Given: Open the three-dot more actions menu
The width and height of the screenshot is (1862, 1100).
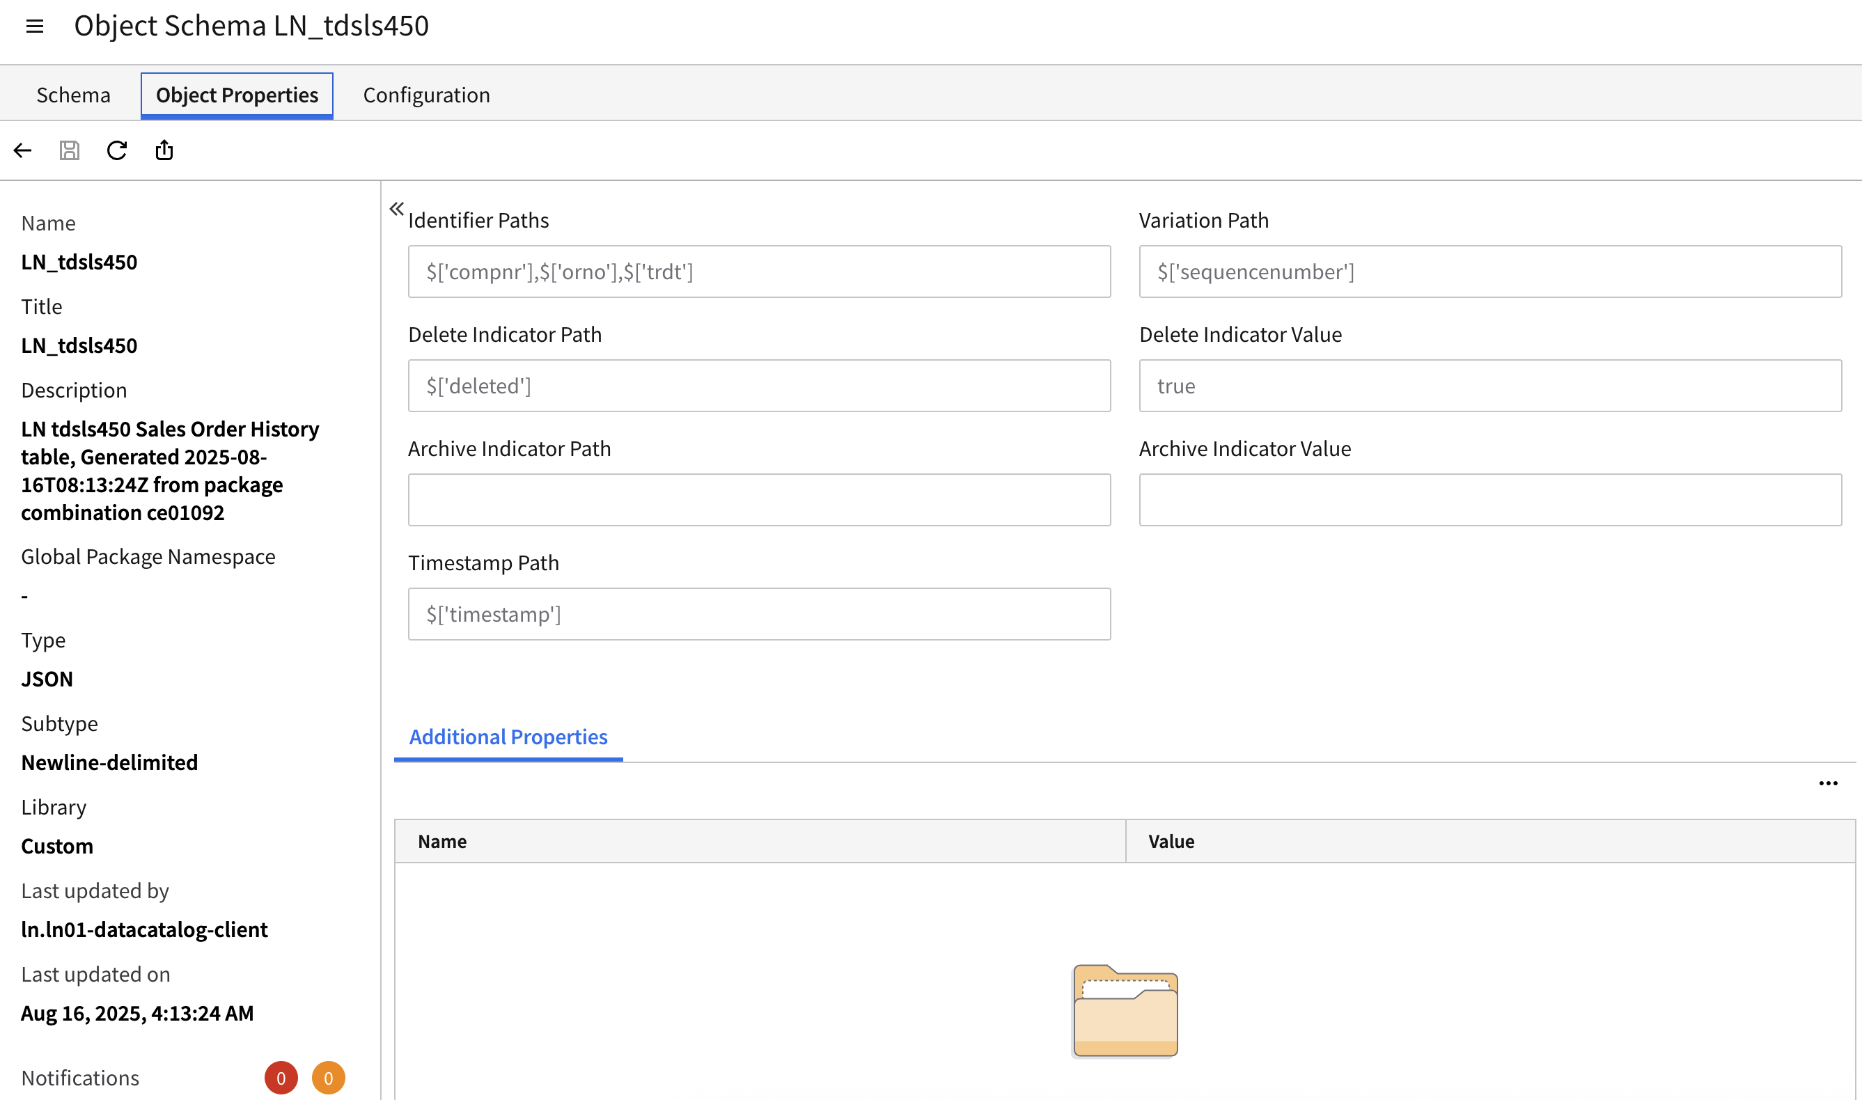Looking at the screenshot, I should pyautogui.click(x=1828, y=783).
